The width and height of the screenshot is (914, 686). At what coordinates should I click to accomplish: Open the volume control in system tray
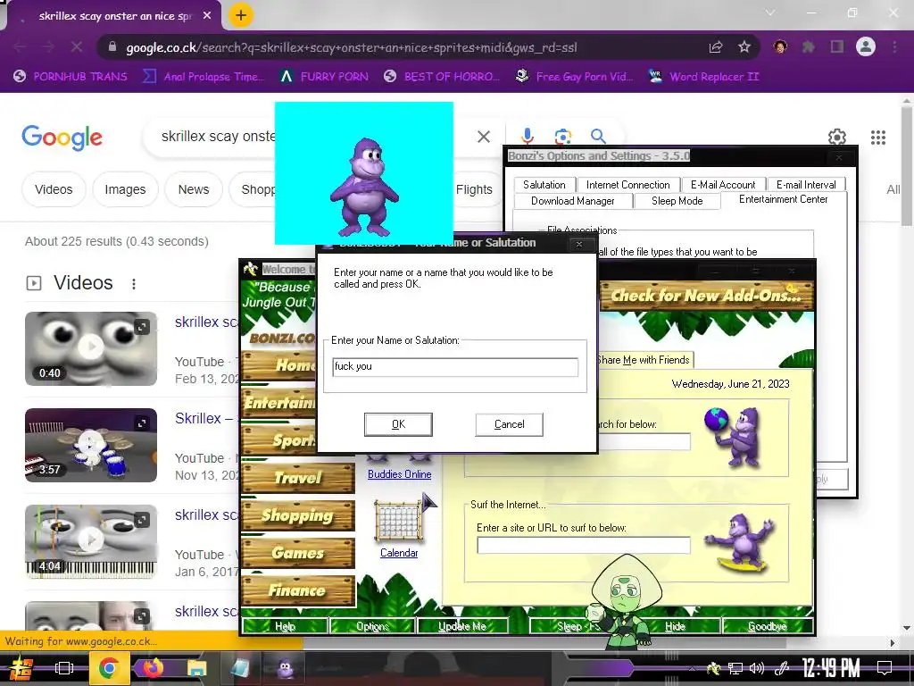pyautogui.click(x=757, y=668)
